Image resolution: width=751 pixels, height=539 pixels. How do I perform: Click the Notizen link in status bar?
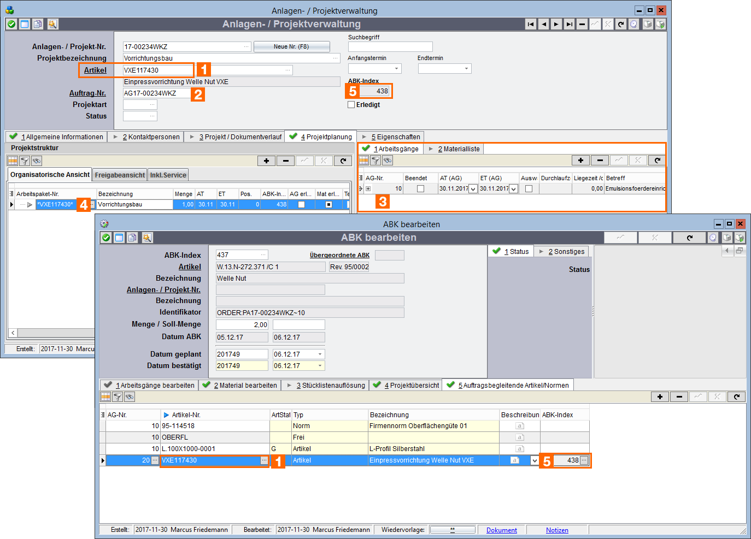pos(557,530)
